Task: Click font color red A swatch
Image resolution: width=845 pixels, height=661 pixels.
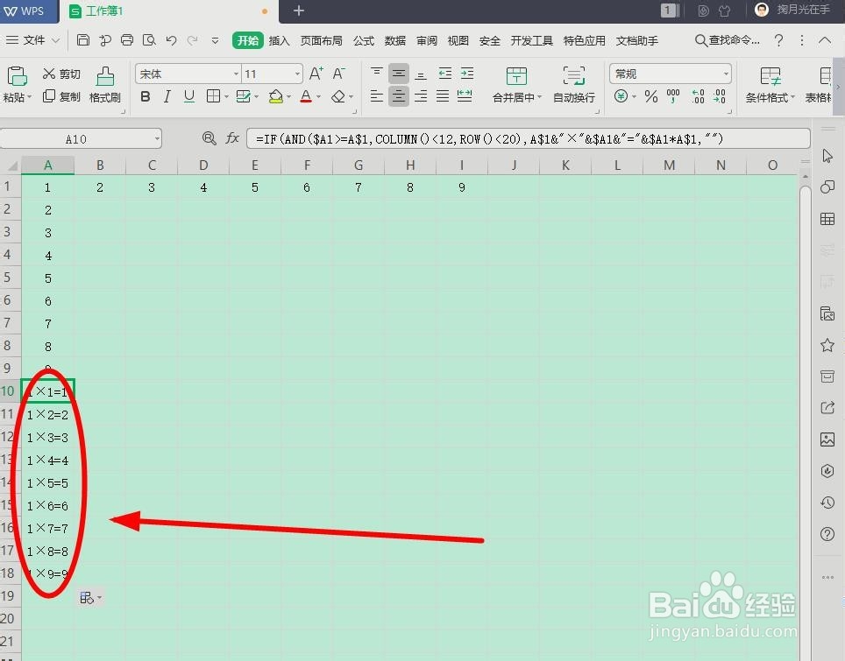Action: pos(306,96)
